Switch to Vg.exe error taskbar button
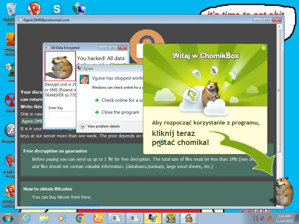 coord(152,218)
